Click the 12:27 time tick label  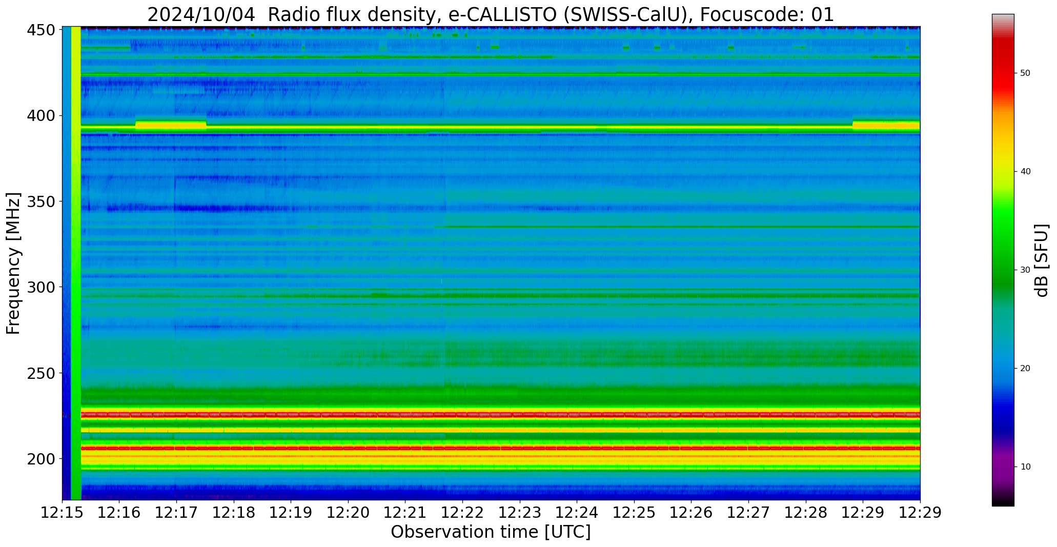pos(748,513)
